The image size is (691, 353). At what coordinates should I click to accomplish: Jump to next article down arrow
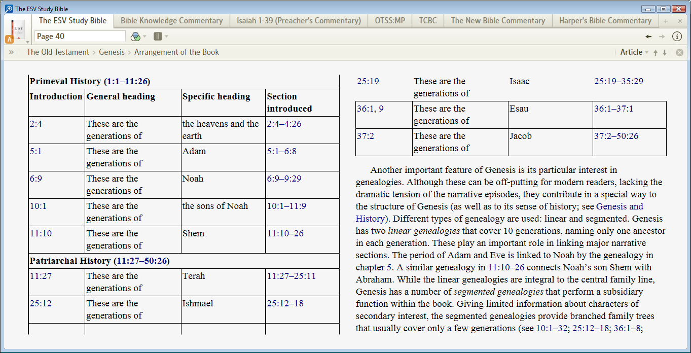(x=665, y=52)
